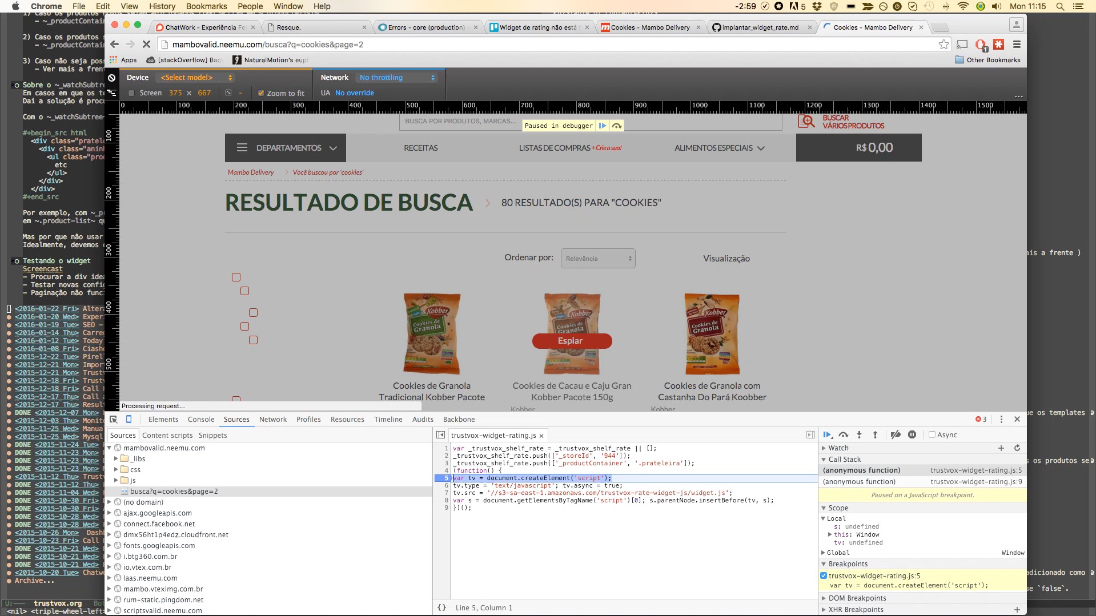
Task: Open the History menu in menu bar
Action: (162, 6)
